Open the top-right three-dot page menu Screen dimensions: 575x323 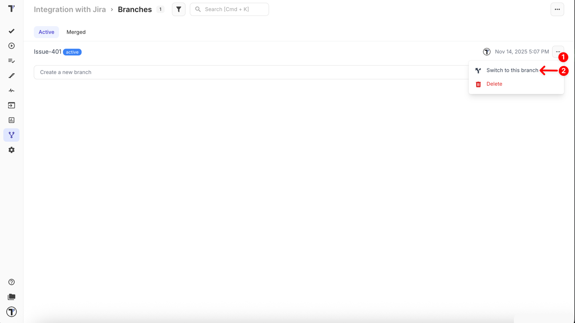557,9
